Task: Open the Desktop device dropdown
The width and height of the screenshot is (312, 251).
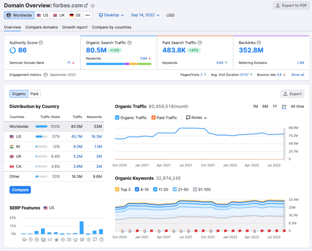Action: coord(112,15)
